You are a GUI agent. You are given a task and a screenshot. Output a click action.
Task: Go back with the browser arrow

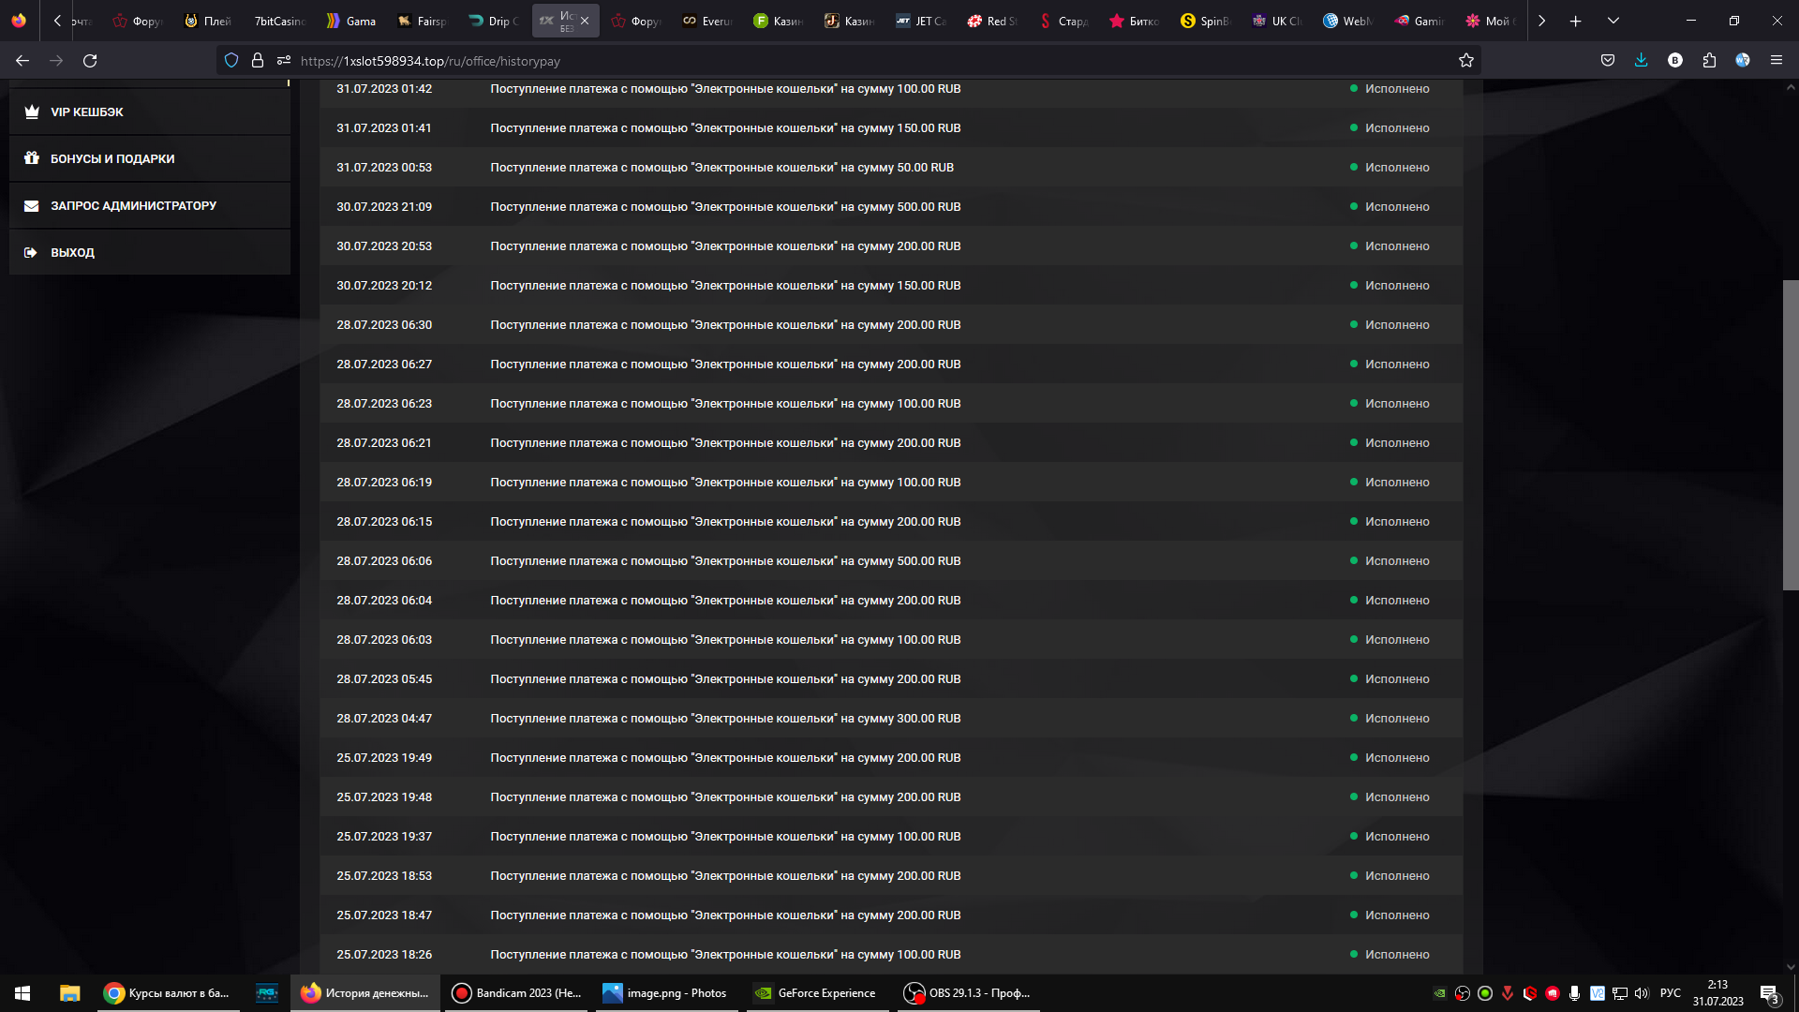[x=22, y=61]
